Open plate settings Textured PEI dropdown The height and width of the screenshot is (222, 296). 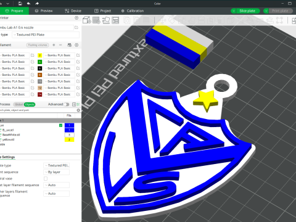tap(57, 165)
